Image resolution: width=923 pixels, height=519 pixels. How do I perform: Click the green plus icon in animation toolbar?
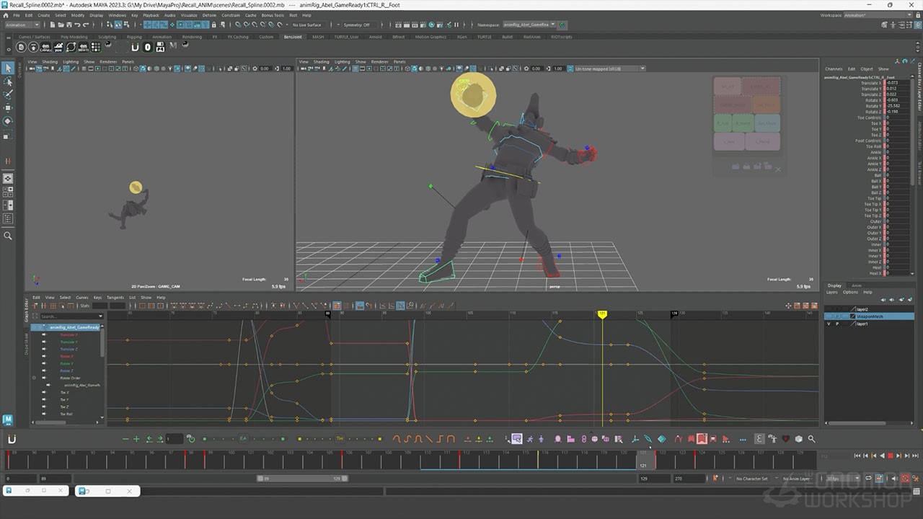(136, 439)
